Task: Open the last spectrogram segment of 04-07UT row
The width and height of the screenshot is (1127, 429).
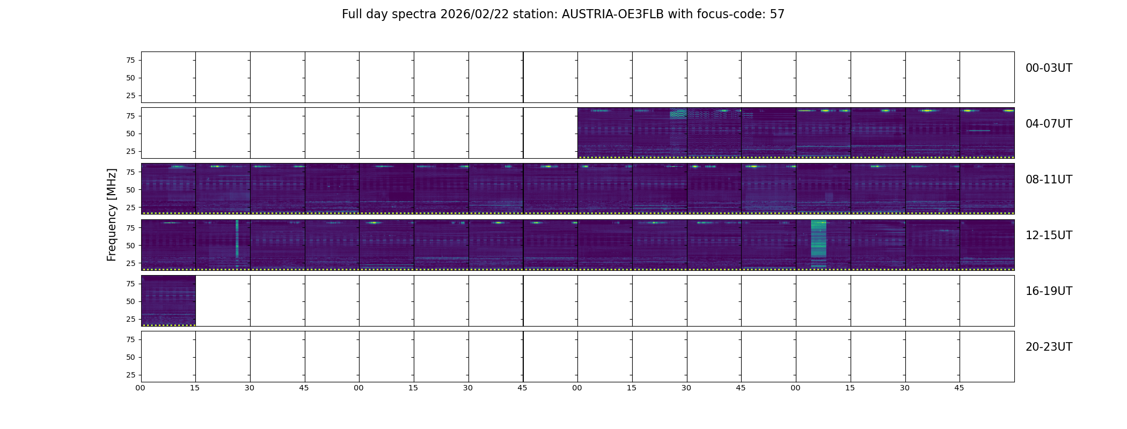Action: click(987, 133)
